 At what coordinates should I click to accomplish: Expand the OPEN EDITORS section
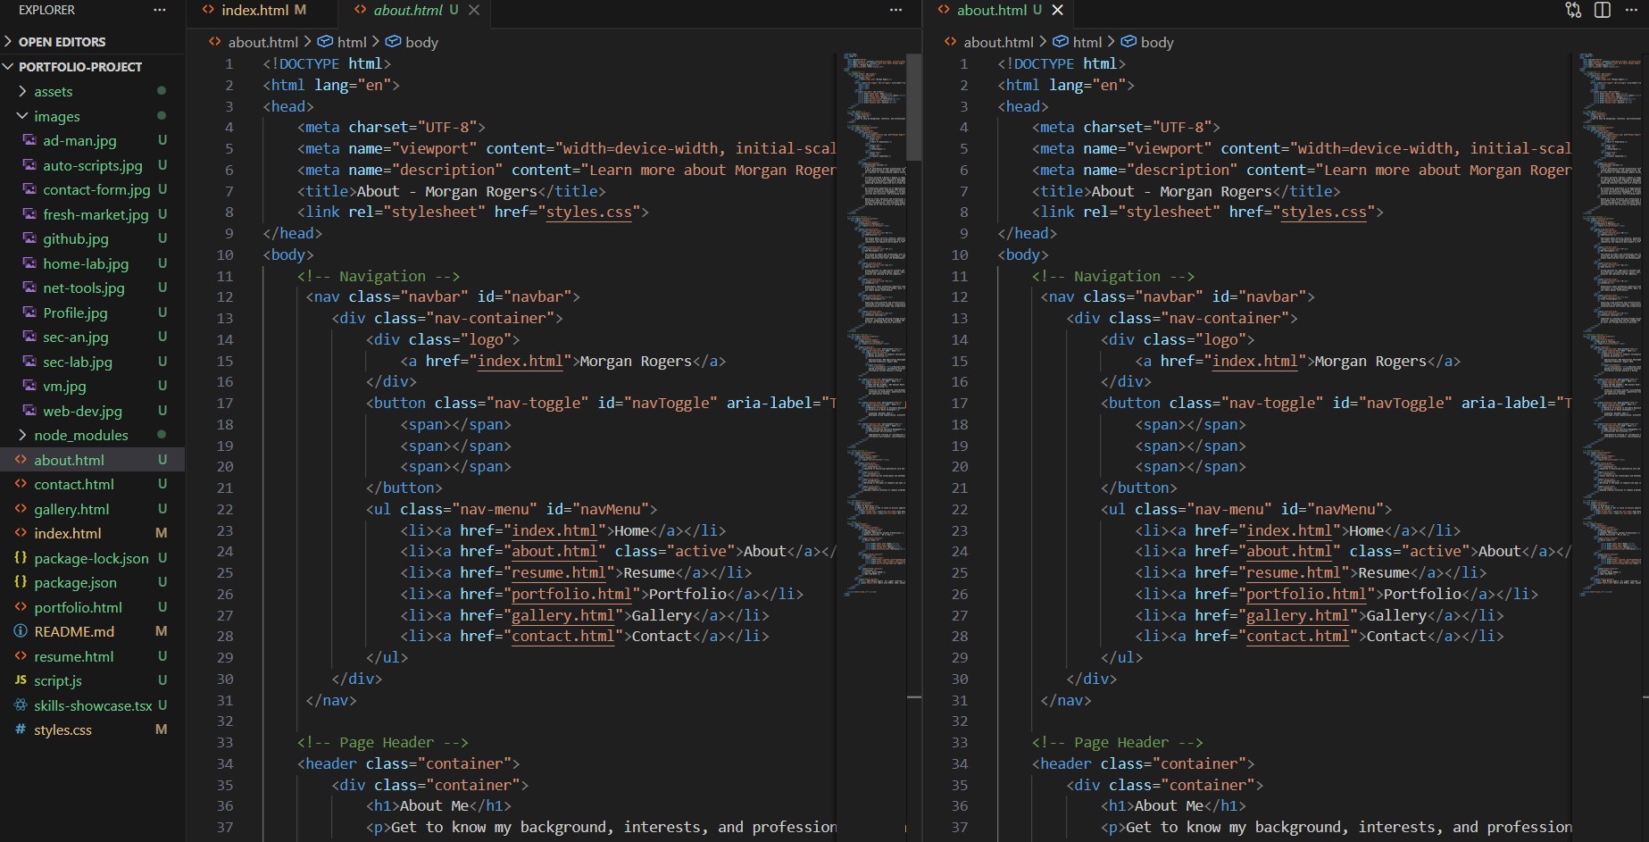point(60,41)
